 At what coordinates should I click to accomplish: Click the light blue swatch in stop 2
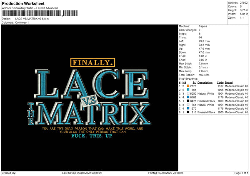(x=188, y=90)
